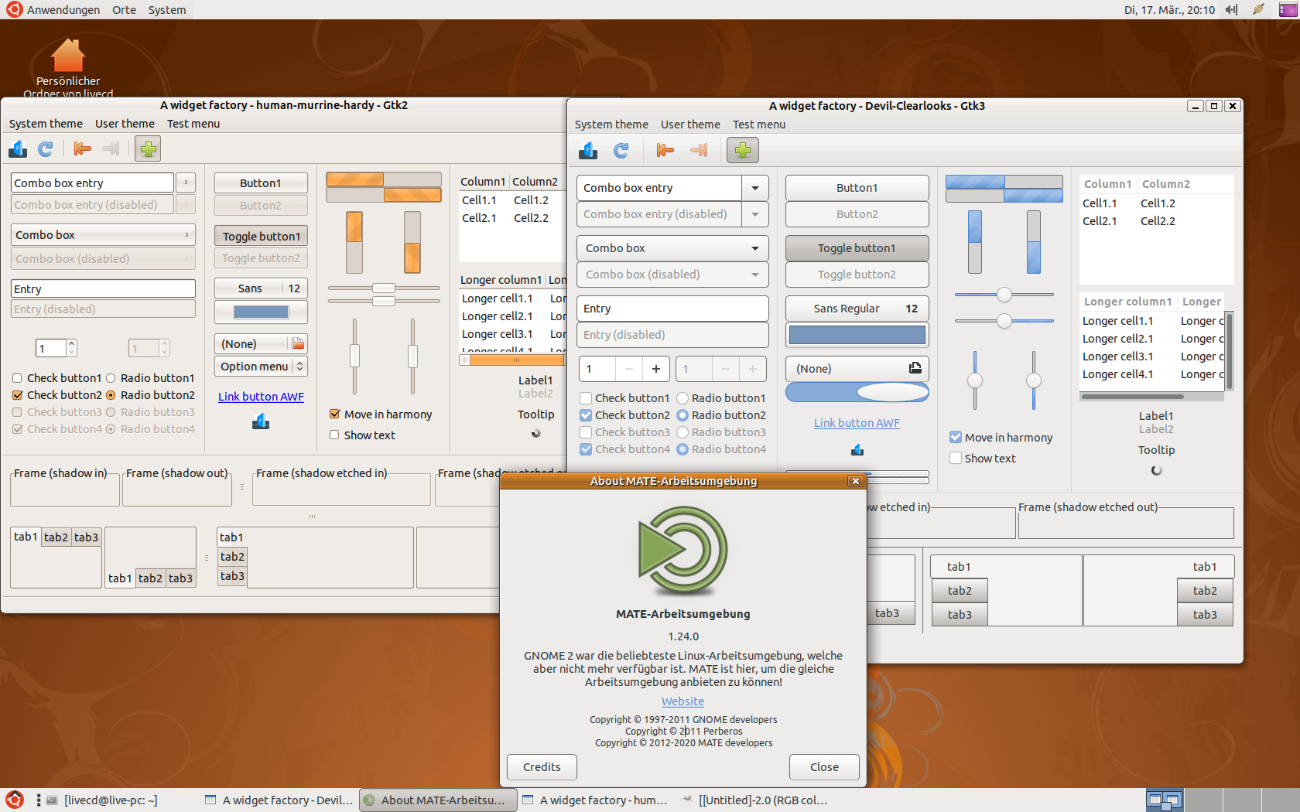Open Gtk3 Combo box entry dropdown arrow
The width and height of the screenshot is (1300, 812).
[x=754, y=188]
